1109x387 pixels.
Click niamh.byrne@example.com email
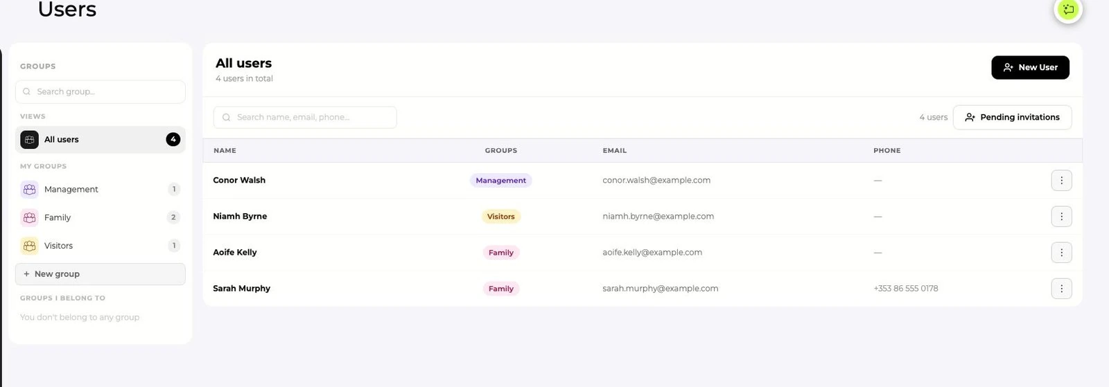point(658,217)
